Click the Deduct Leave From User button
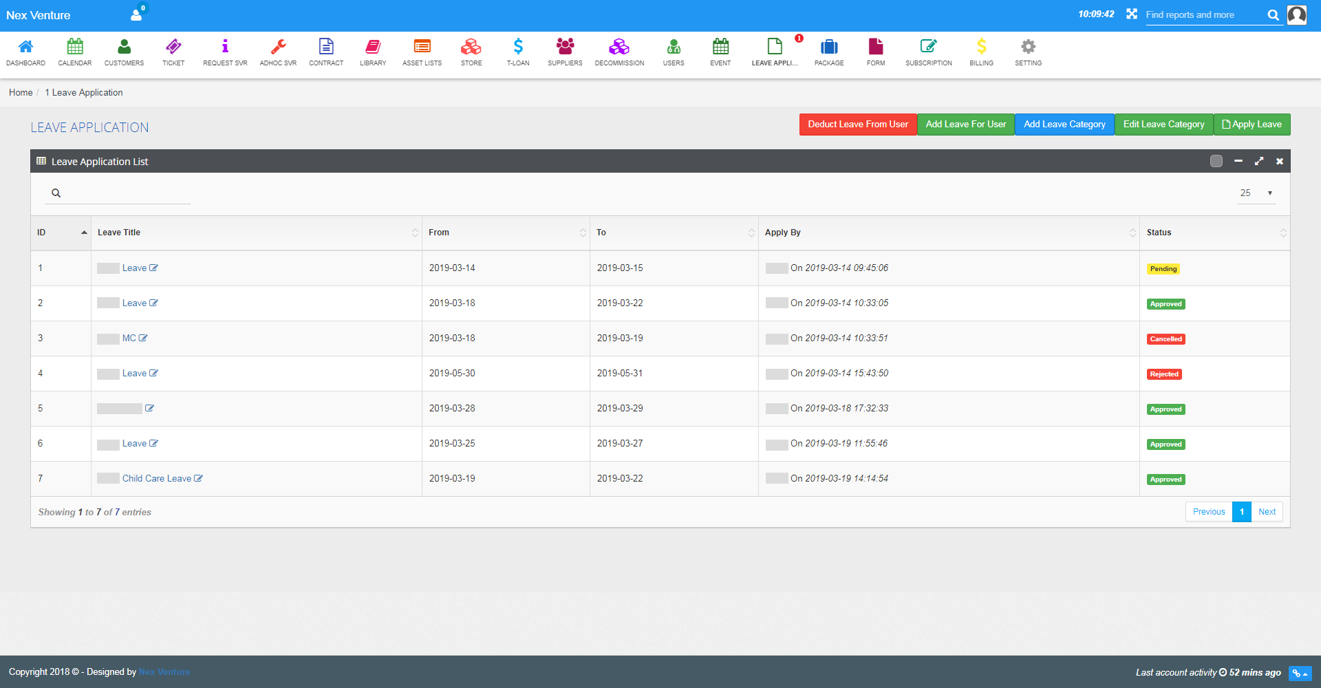 pyautogui.click(x=857, y=125)
